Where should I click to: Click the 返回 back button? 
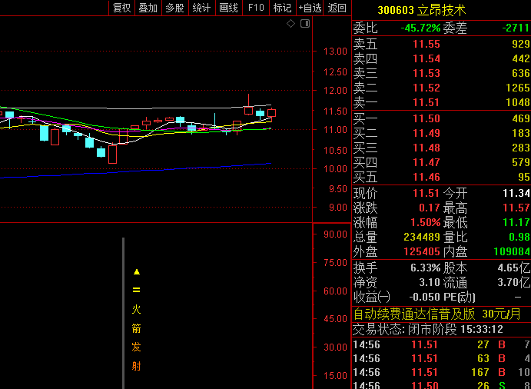pos(337,8)
